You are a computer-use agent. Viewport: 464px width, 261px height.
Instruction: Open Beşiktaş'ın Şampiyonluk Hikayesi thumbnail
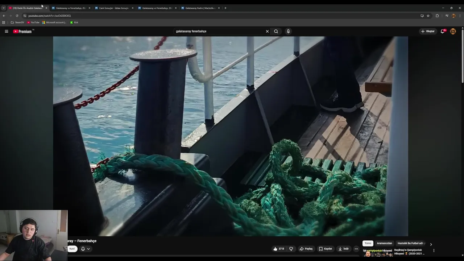click(377, 253)
